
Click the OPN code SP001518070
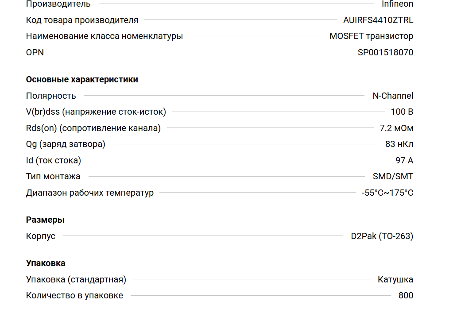(385, 52)
